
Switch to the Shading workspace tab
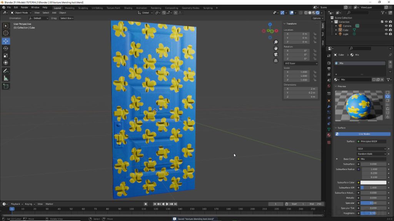point(128,7)
